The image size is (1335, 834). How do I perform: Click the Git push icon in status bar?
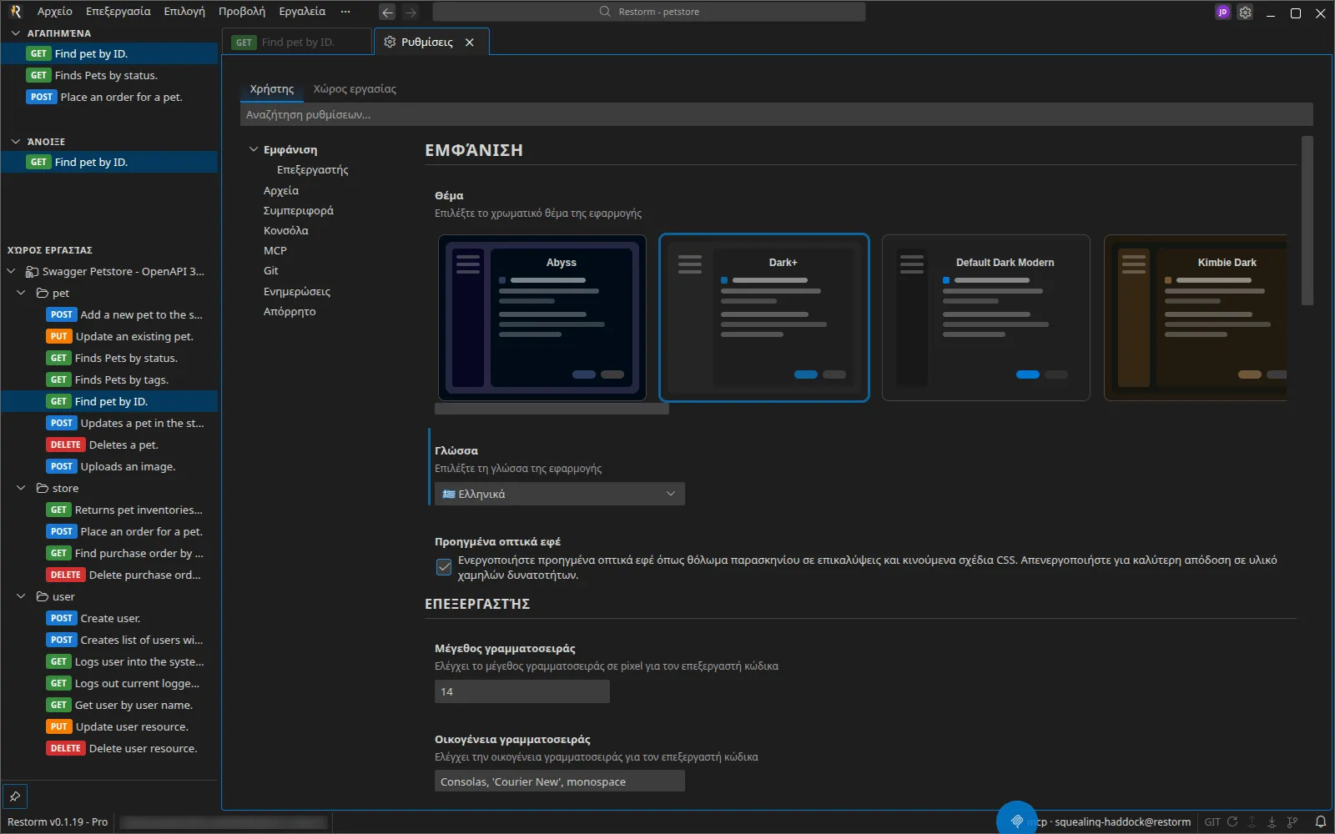click(x=1252, y=821)
